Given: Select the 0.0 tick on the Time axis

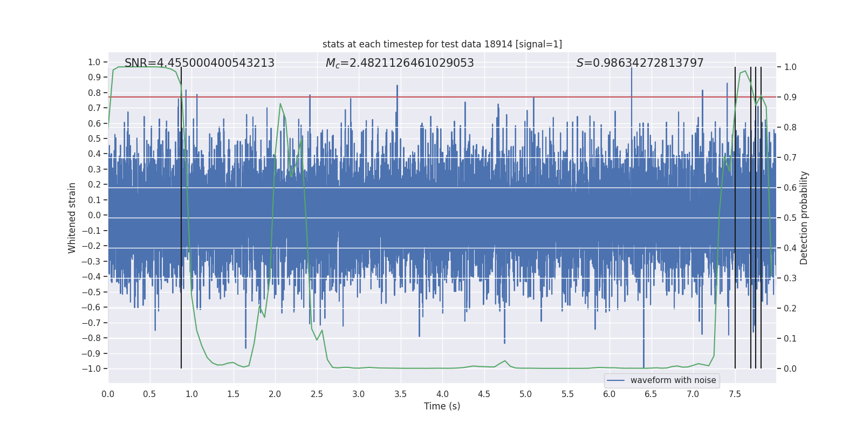Looking at the screenshot, I should (108, 394).
